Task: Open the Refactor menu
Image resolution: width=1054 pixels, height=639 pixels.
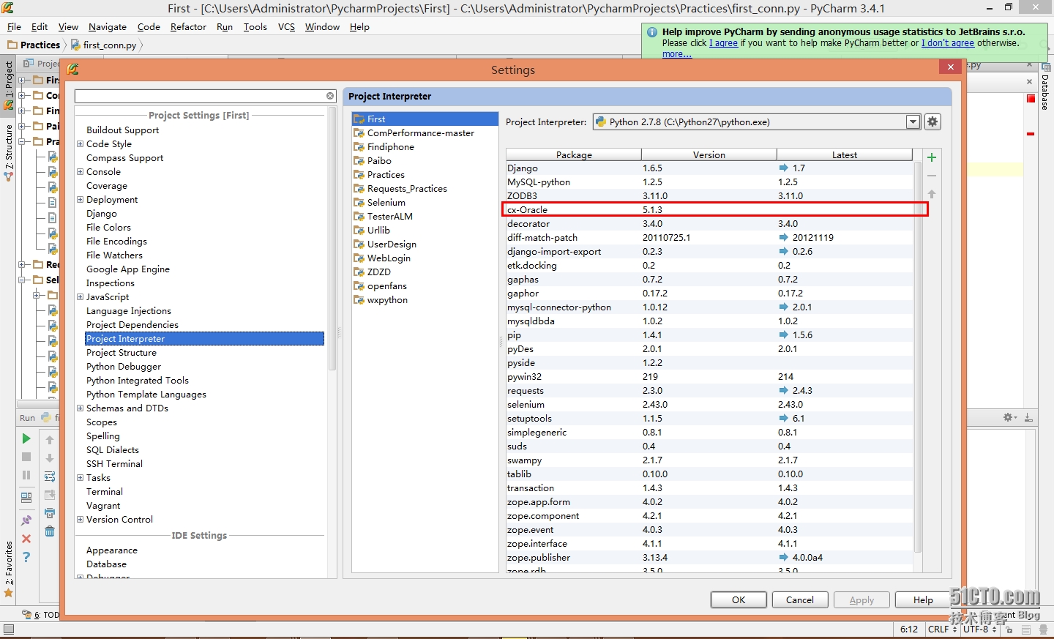Action: (x=188, y=27)
